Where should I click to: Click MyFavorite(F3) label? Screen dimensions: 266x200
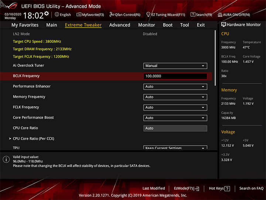coord(93,15)
